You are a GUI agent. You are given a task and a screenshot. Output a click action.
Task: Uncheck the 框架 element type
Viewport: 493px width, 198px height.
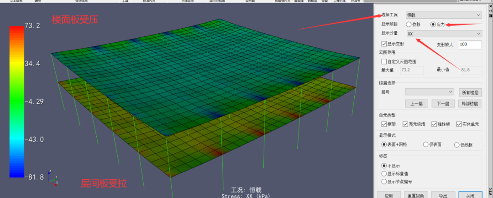[x=383, y=124]
